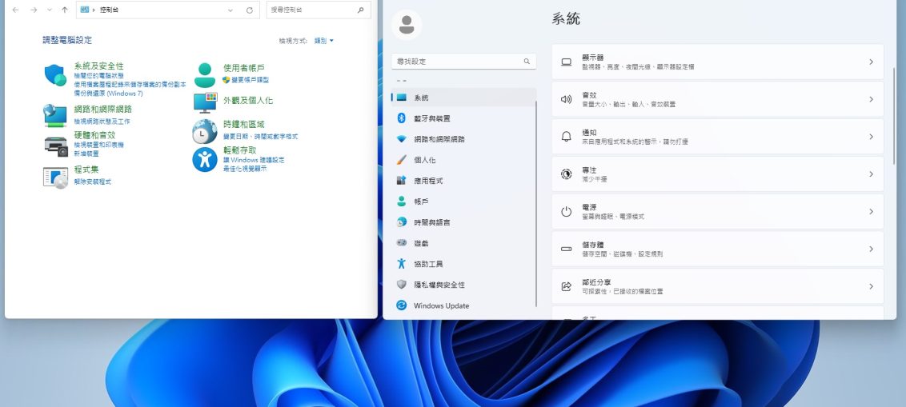906x407 pixels.
Task: Open the 檢視方式 類別 dropdown
Action: click(x=324, y=40)
